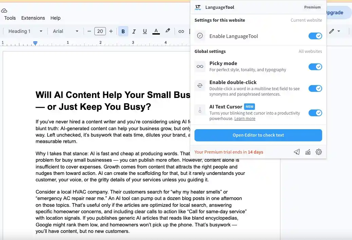Click the paper plane feedback icon
This screenshot has width=352, height=240.
pyautogui.click(x=297, y=152)
